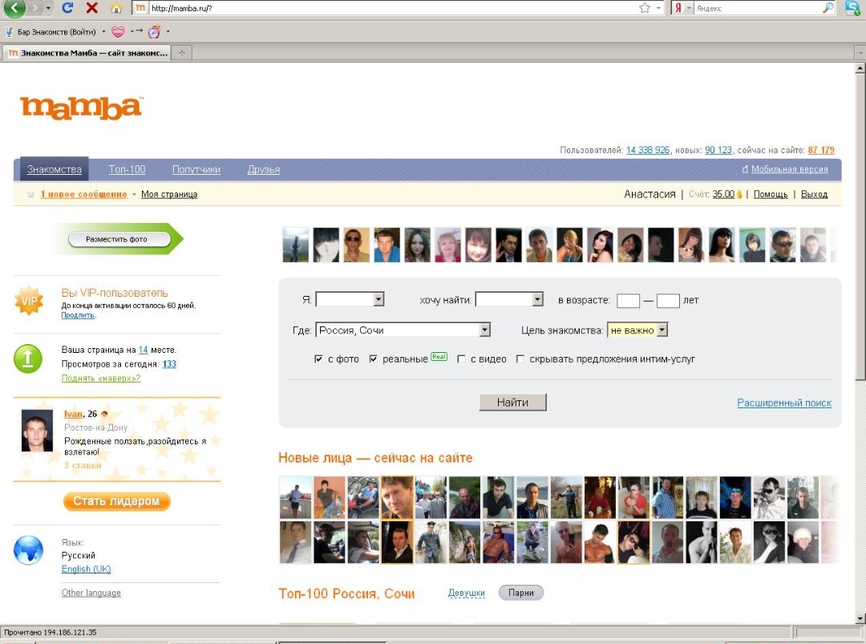This screenshot has width=866, height=644.
Task: Reload the page with refresh icon
Action: (x=68, y=8)
